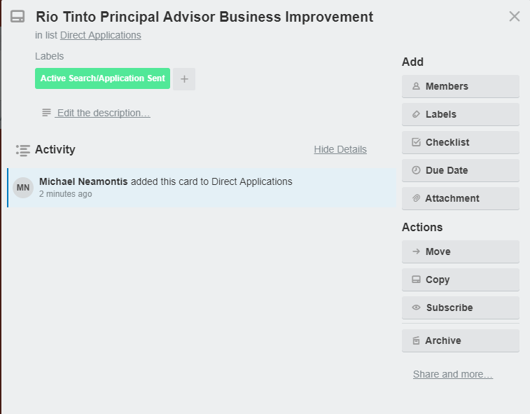Image resolution: width=530 pixels, height=414 pixels.
Task: Move the card with Move action
Action: [x=461, y=252]
